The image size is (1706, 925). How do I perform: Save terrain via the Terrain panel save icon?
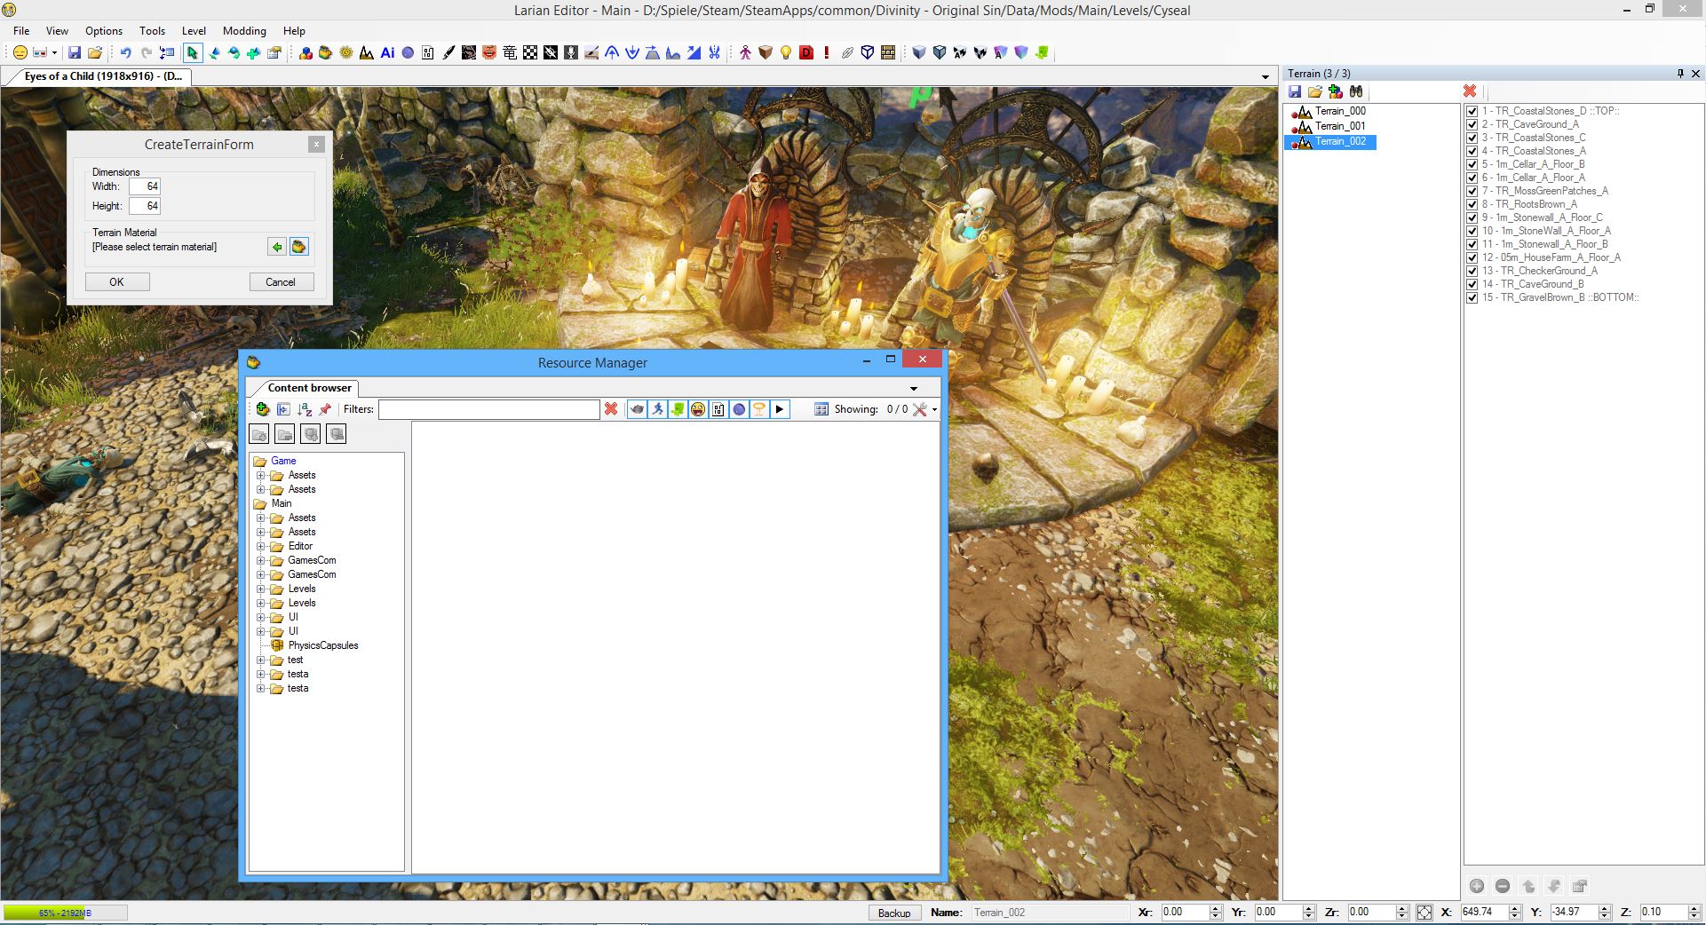point(1295,91)
